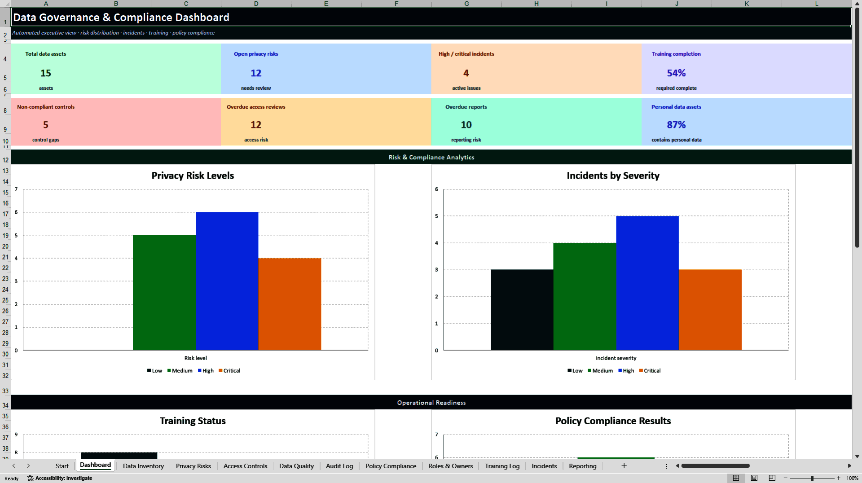Select the Training Log sheet tab
This screenshot has width=862, height=483.
click(x=502, y=466)
